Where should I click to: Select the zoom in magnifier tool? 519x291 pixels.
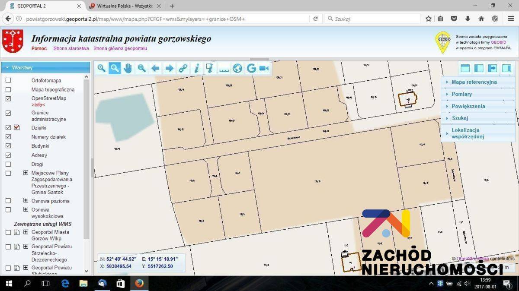pos(101,68)
